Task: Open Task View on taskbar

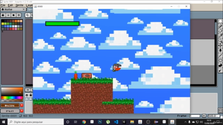Action: 76,122
